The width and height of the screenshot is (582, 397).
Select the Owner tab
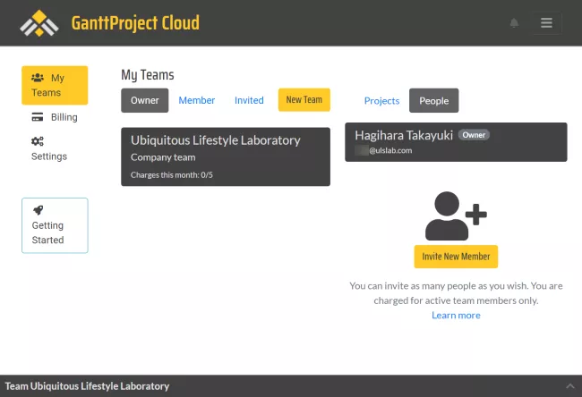[145, 100]
